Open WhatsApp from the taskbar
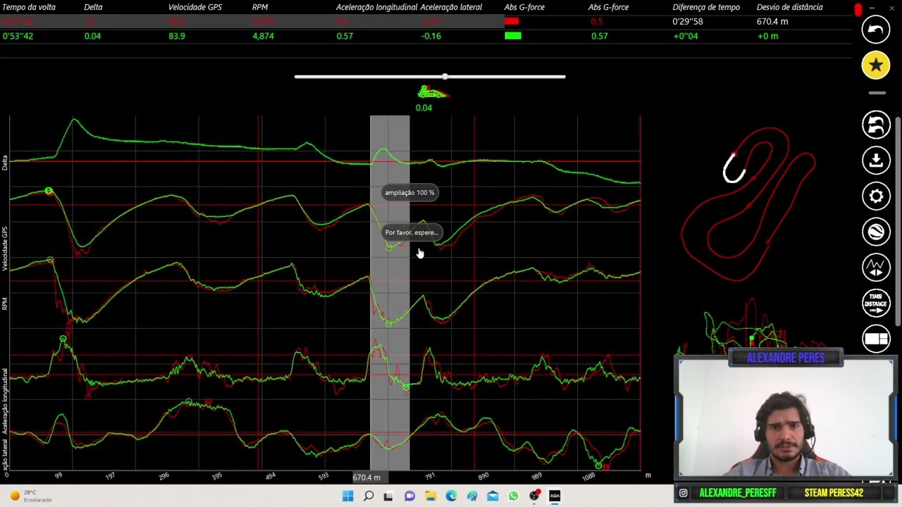 coord(513,496)
